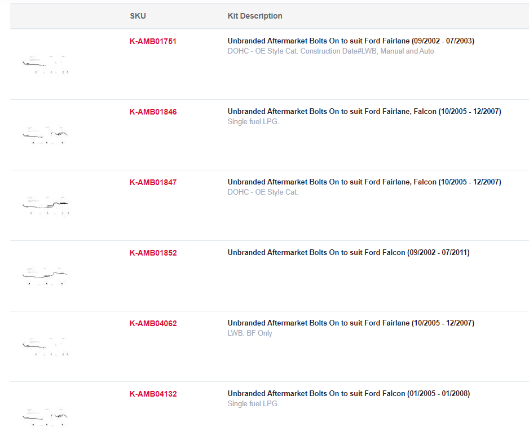
Task: Click the Kit Description column header
Action: click(x=255, y=16)
